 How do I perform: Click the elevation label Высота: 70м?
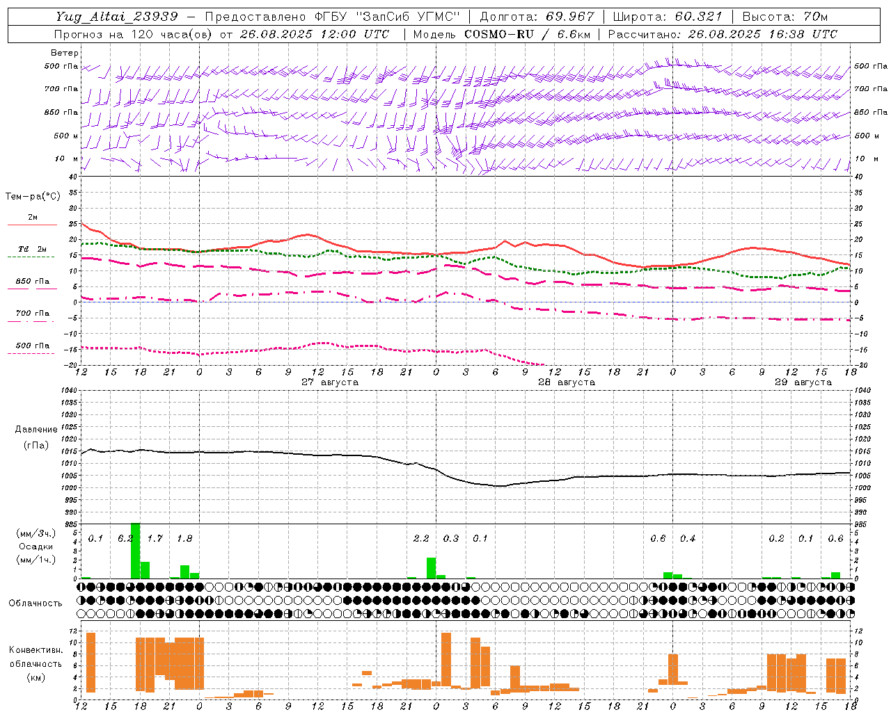(x=785, y=17)
